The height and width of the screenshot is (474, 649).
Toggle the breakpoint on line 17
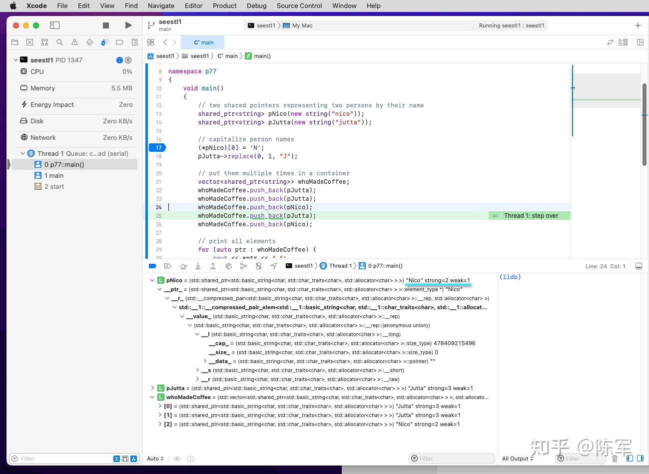pyautogui.click(x=157, y=147)
